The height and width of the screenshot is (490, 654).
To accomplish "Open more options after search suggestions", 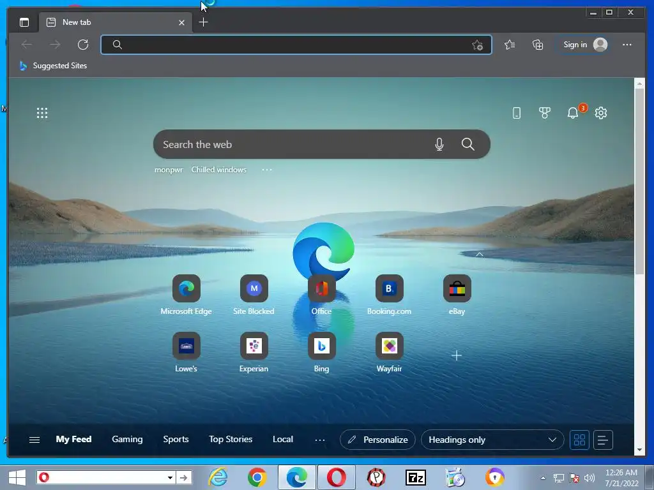I will [267, 170].
